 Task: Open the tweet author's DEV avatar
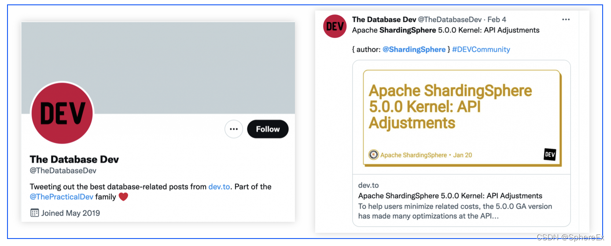pos(335,26)
